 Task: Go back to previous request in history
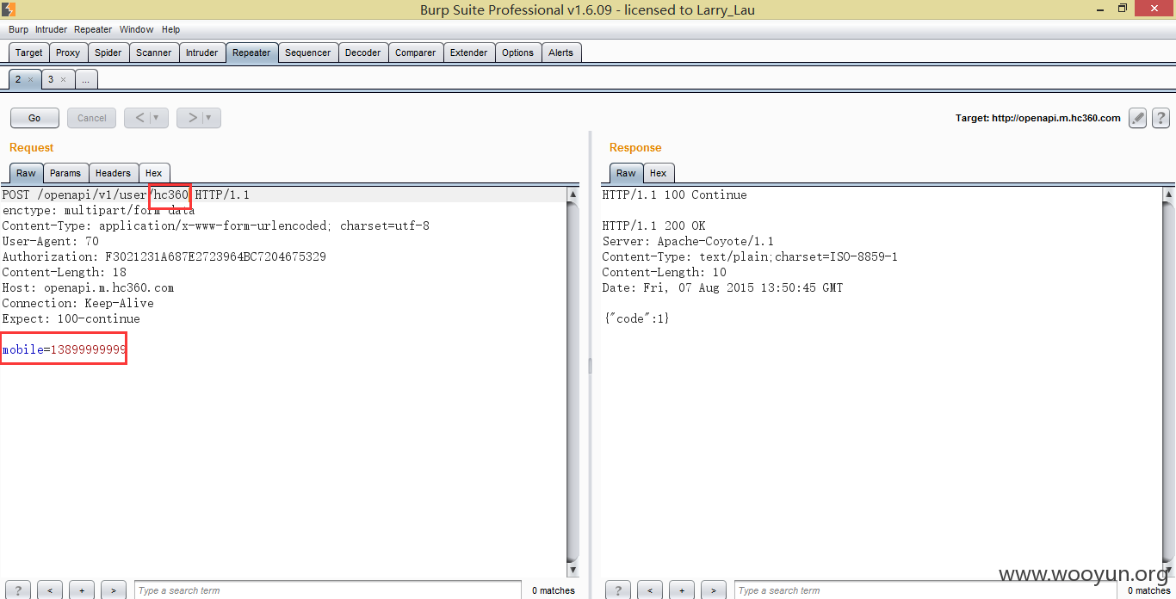click(139, 118)
